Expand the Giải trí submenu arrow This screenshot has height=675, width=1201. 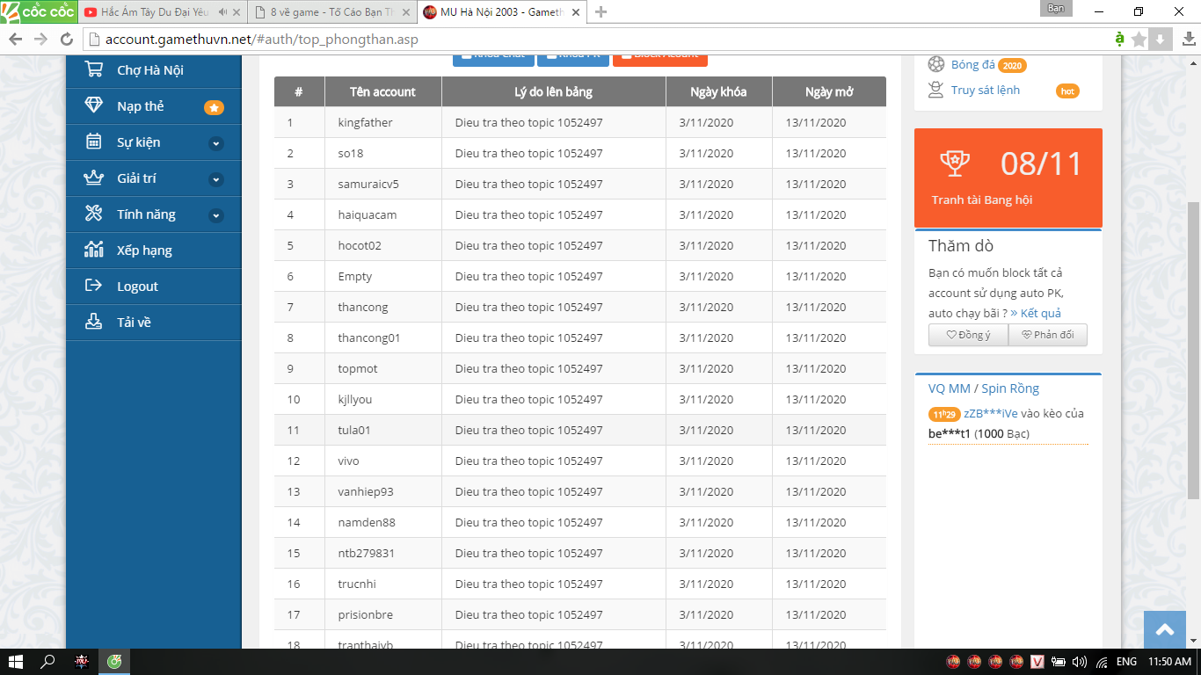coord(215,179)
